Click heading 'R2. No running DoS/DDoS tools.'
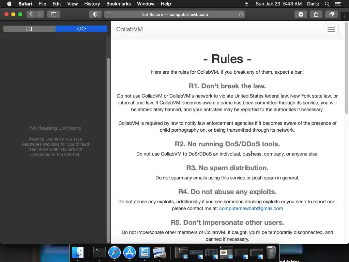 click(x=227, y=144)
